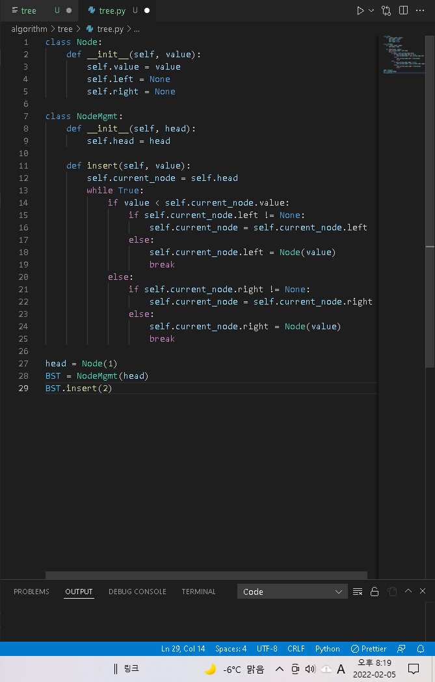Click Meet Now camera tray icon
The width and height of the screenshot is (435, 682).
295,669
